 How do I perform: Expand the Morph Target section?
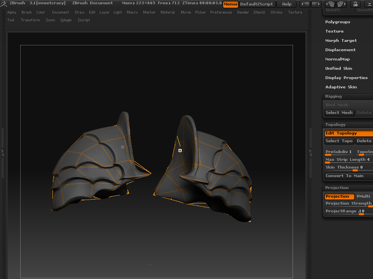pos(341,40)
